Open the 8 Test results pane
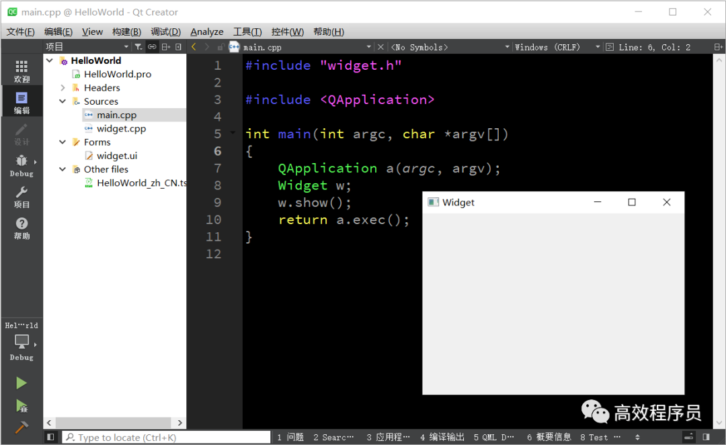 click(x=600, y=437)
